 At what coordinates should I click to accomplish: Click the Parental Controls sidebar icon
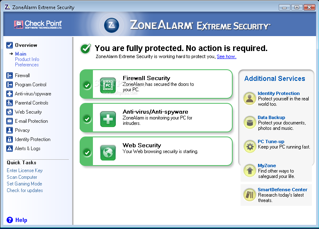tap(10, 103)
